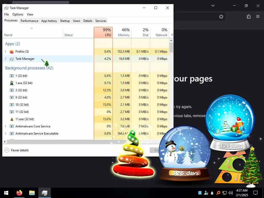
Task: Open Firefox list-all-tabs dropdown arrow
Action: [213, 6]
